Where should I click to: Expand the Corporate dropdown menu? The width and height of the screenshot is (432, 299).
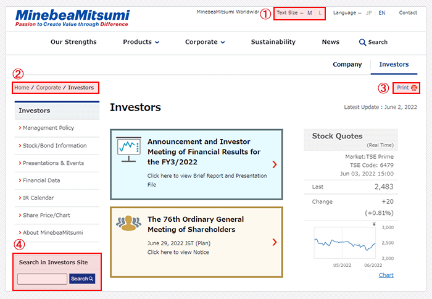click(205, 42)
